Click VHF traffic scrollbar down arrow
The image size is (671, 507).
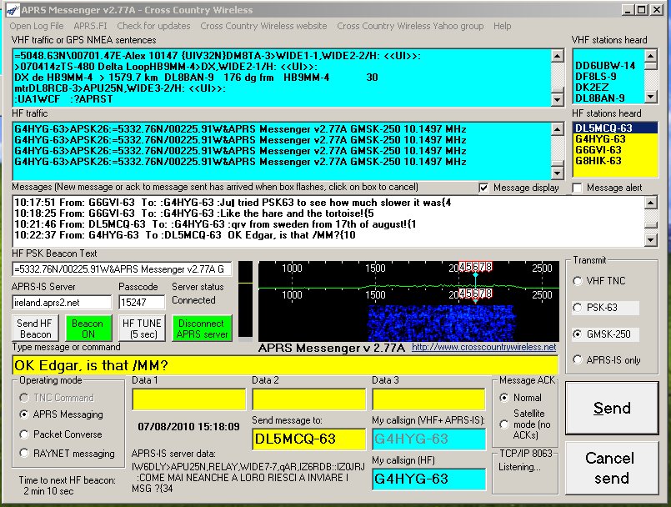point(557,100)
